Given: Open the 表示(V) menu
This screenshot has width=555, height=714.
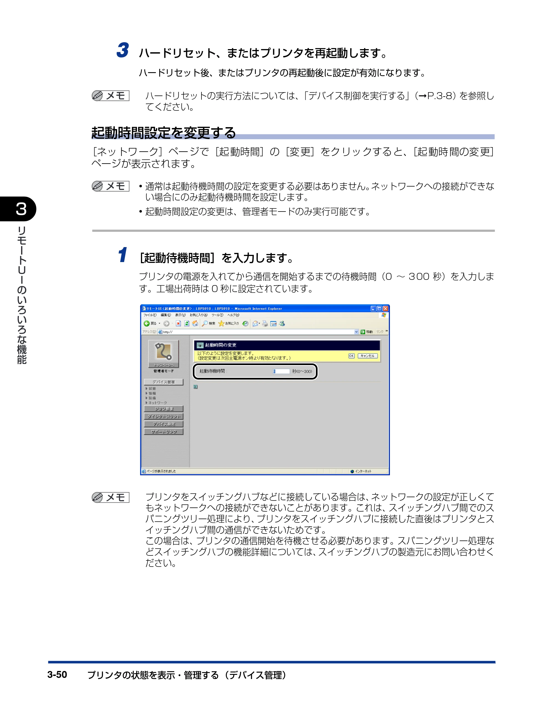Looking at the screenshot, I should pos(180,315).
